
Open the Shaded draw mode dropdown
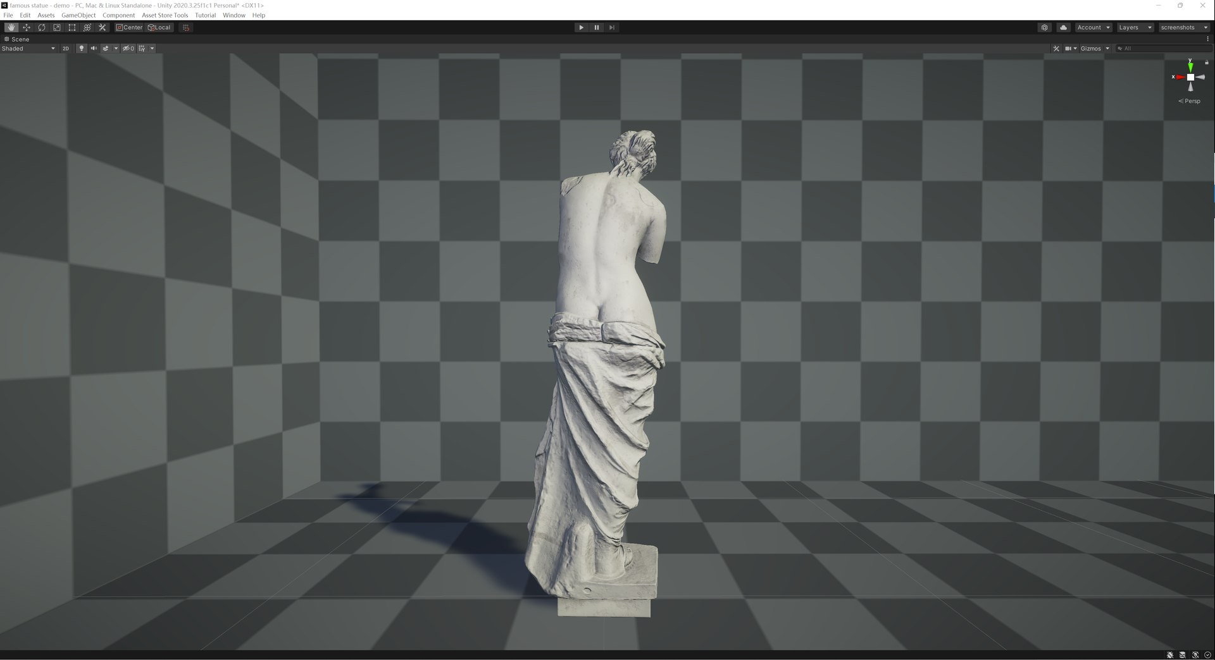(x=28, y=49)
